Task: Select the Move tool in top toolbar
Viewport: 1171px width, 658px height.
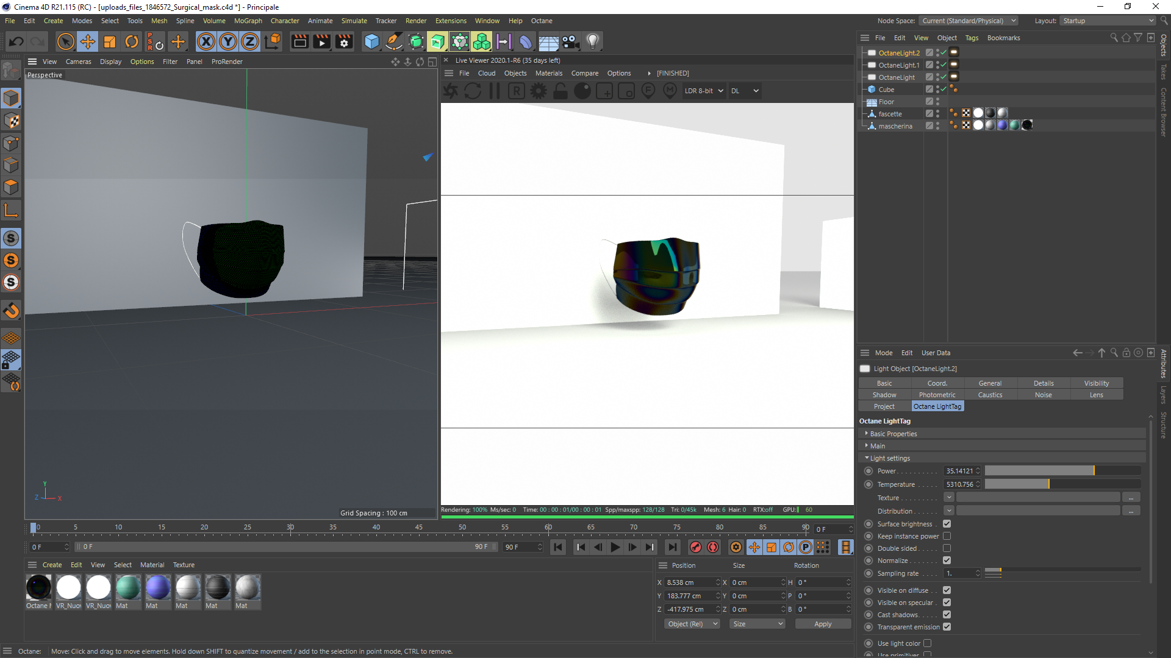Action: pos(87,41)
